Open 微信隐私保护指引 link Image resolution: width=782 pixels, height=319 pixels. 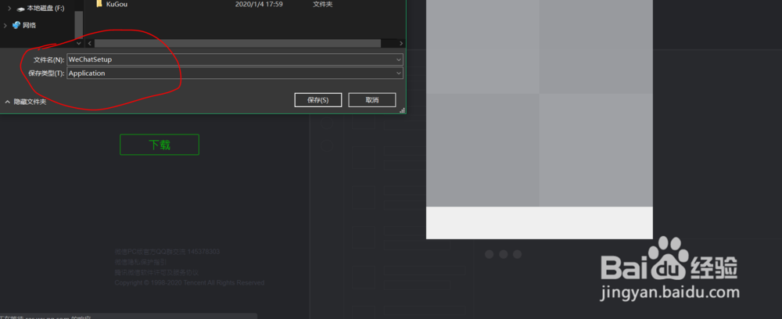tap(141, 262)
